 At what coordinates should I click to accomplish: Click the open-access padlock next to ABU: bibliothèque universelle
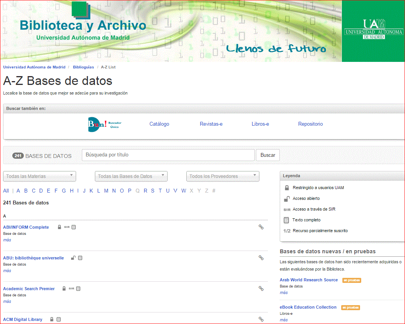click(73, 258)
